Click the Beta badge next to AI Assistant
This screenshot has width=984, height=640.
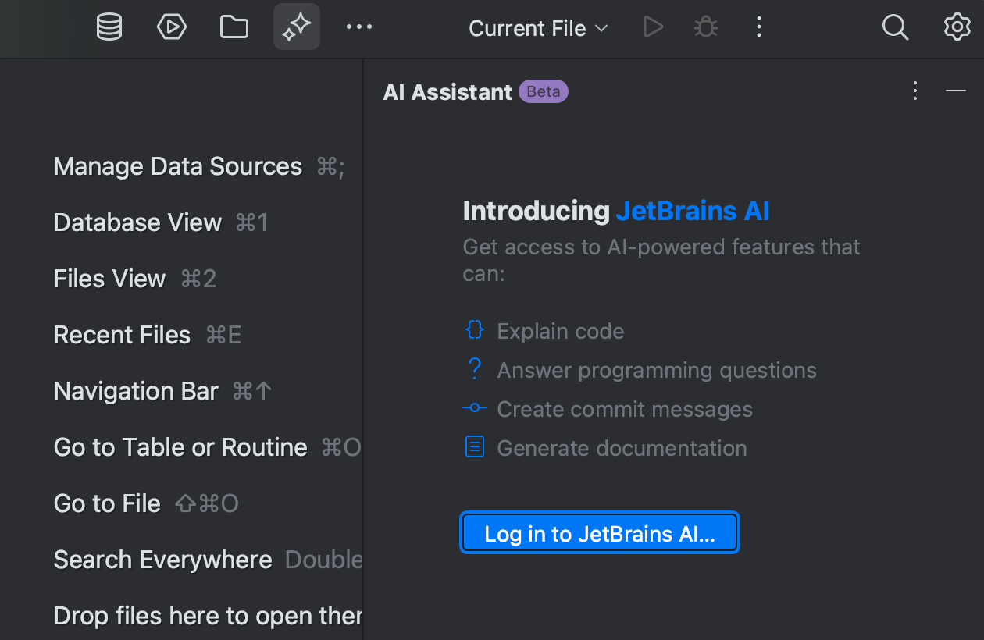pyautogui.click(x=544, y=91)
